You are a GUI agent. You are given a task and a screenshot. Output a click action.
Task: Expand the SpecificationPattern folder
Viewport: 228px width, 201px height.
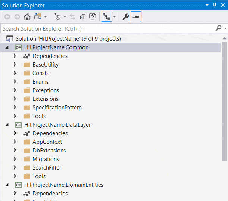[15, 107]
